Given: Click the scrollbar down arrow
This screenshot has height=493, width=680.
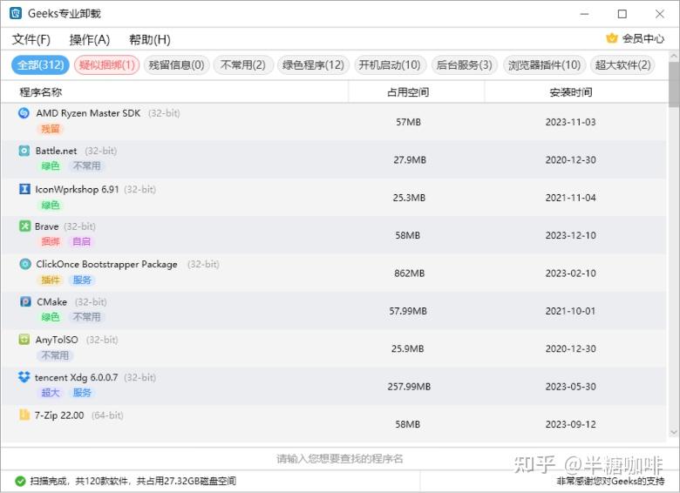Looking at the screenshot, I should (x=674, y=432).
